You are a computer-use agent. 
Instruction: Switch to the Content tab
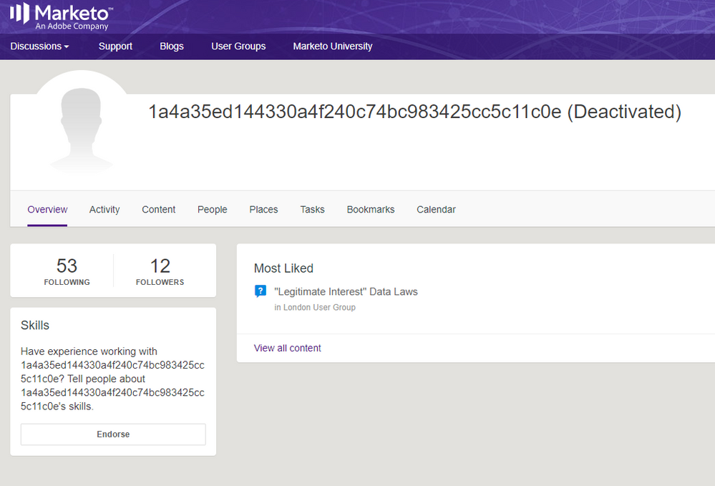(x=159, y=210)
